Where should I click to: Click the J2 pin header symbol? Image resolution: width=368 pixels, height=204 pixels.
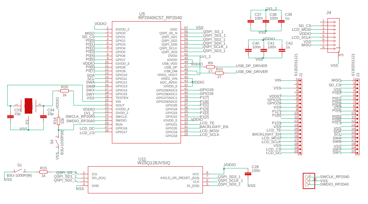click(300, 117)
